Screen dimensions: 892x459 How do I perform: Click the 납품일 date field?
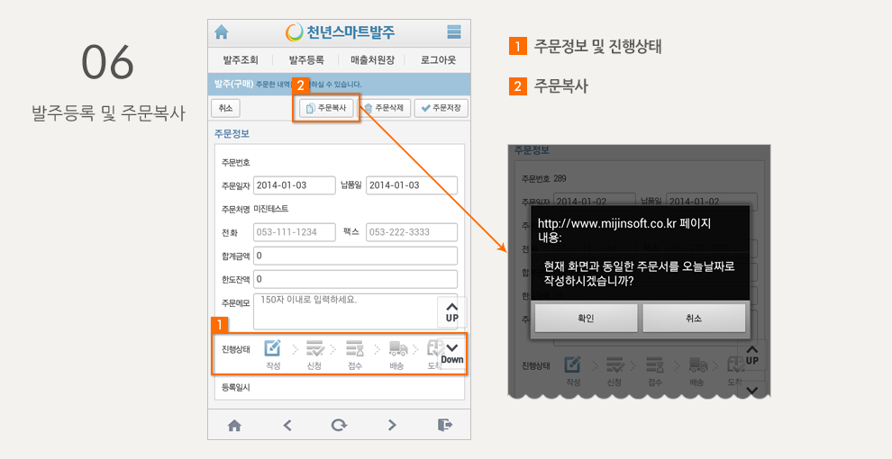point(411,185)
